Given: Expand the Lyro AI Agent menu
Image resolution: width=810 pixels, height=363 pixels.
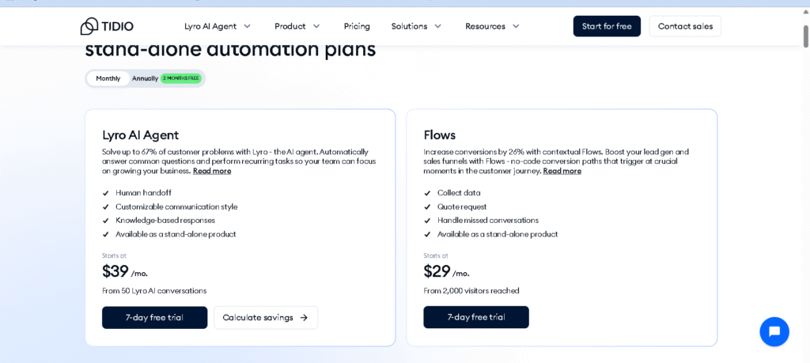Looking at the screenshot, I should click(x=218, y=26).
